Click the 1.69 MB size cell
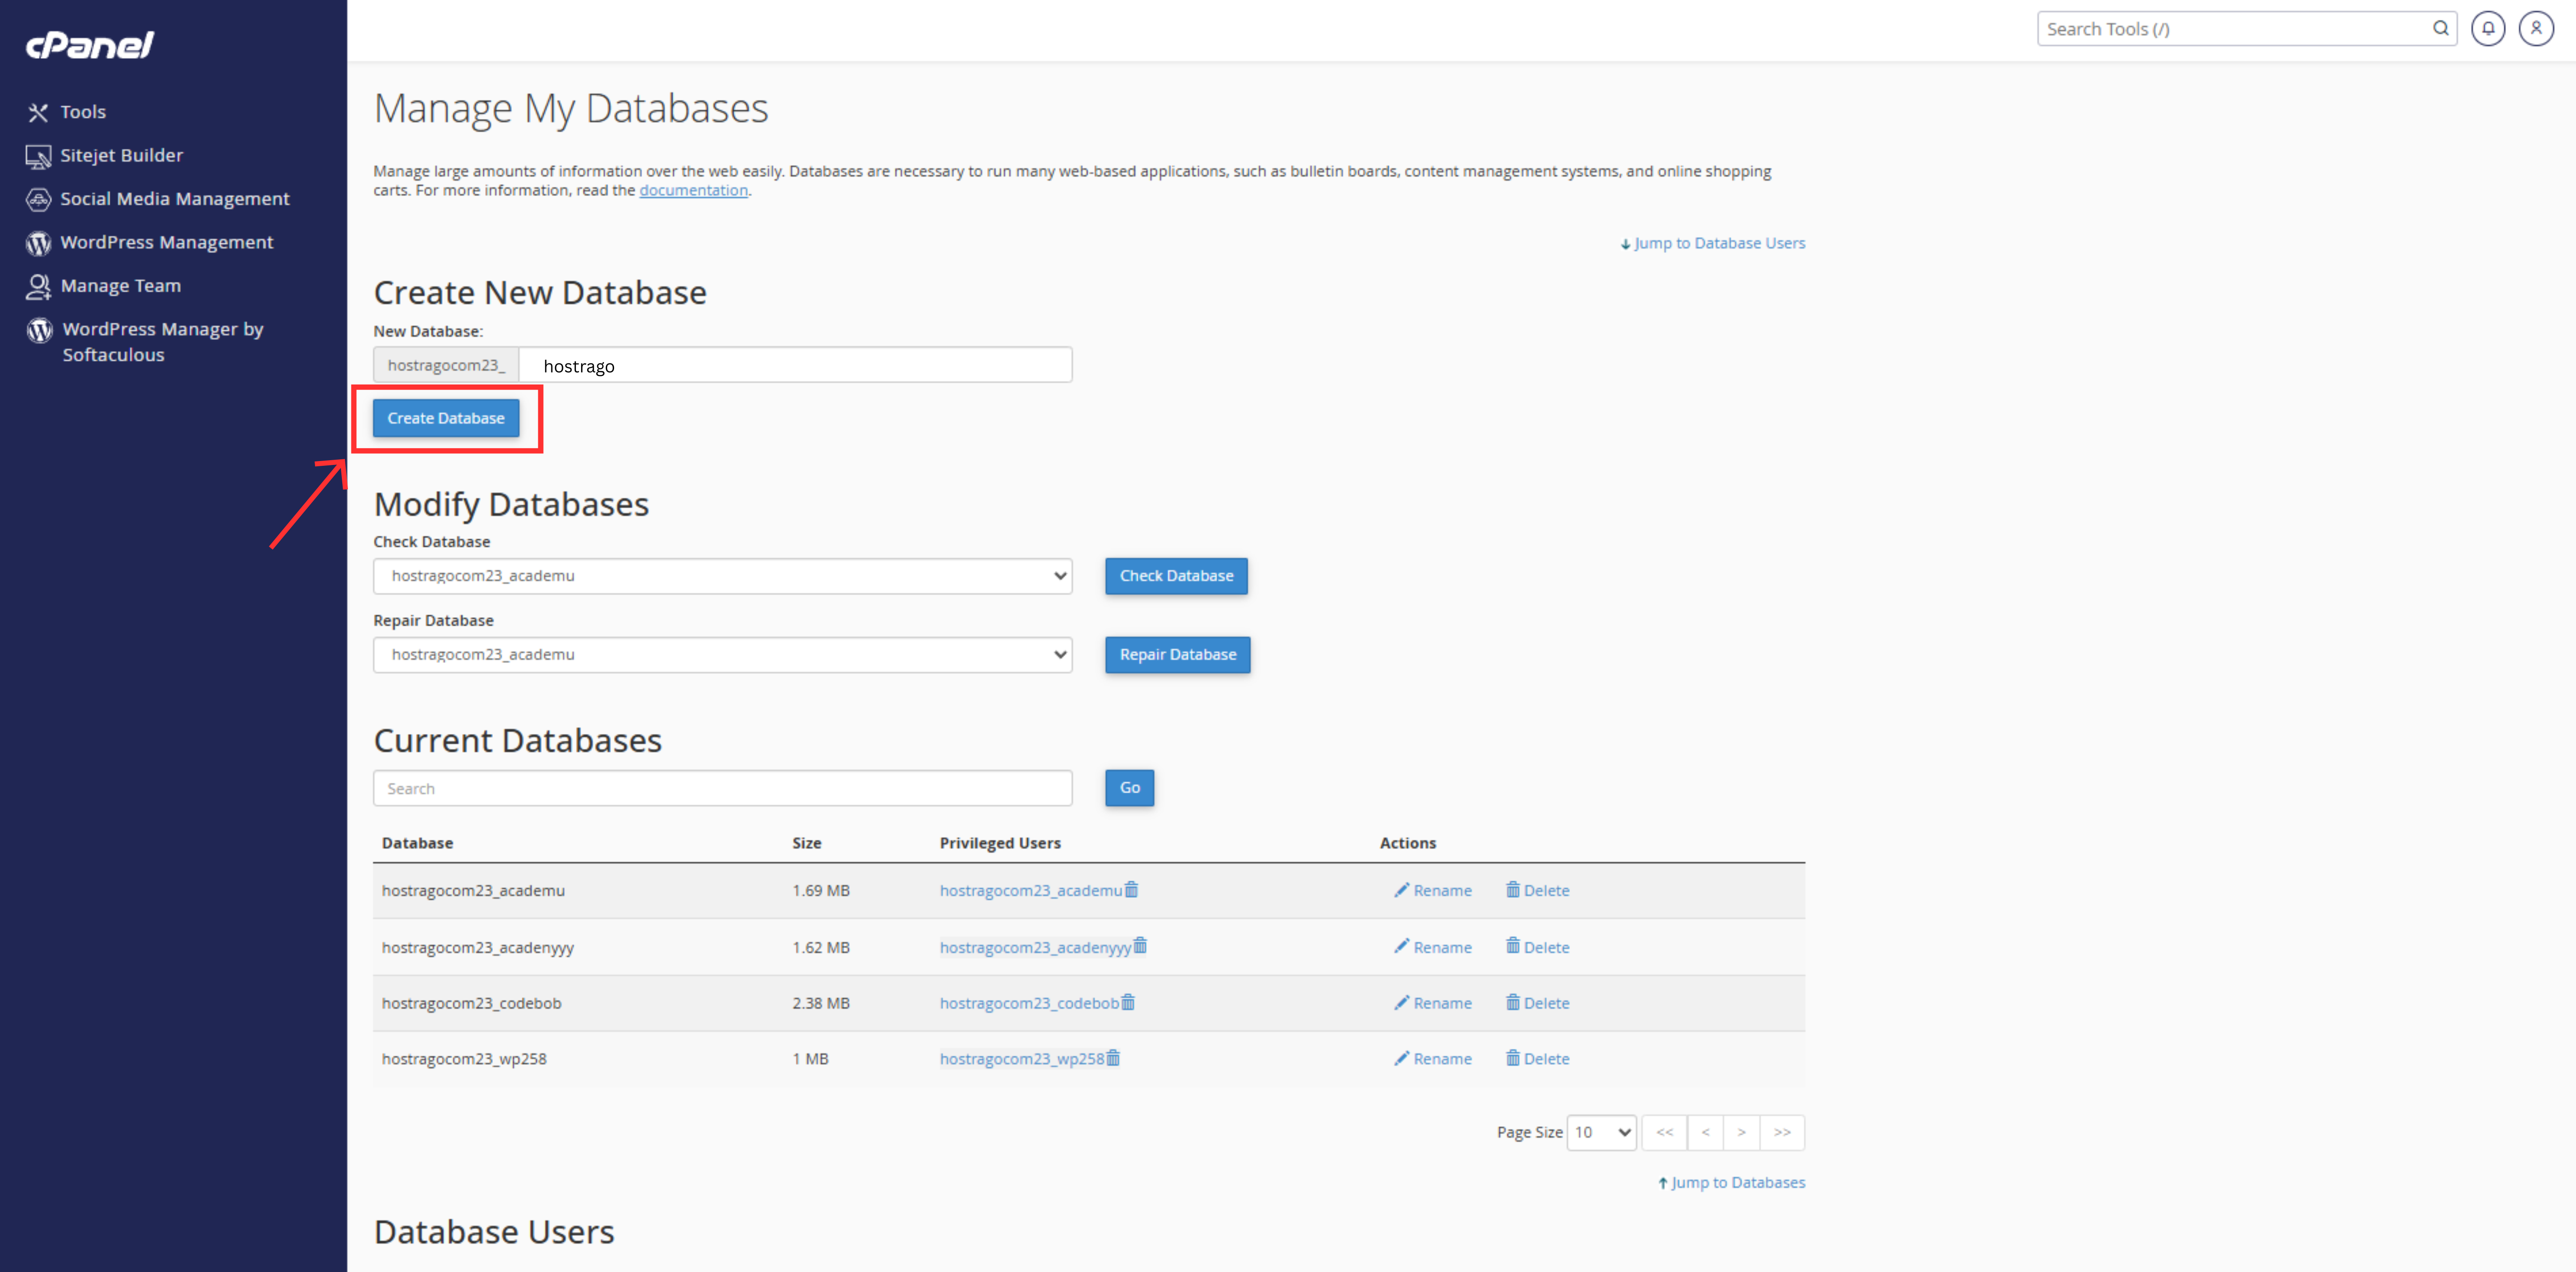The width and height of the screenshot is (2576, 1272). 821,891
